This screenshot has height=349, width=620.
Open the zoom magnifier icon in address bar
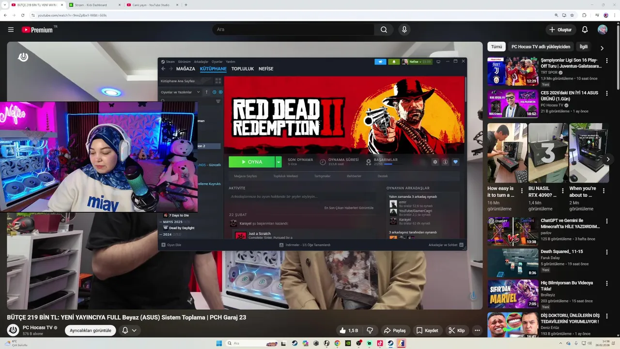pyautogui.click(x=557, y=15)
